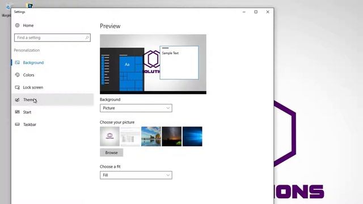Click the Personalization section heading

coord(27,50)
